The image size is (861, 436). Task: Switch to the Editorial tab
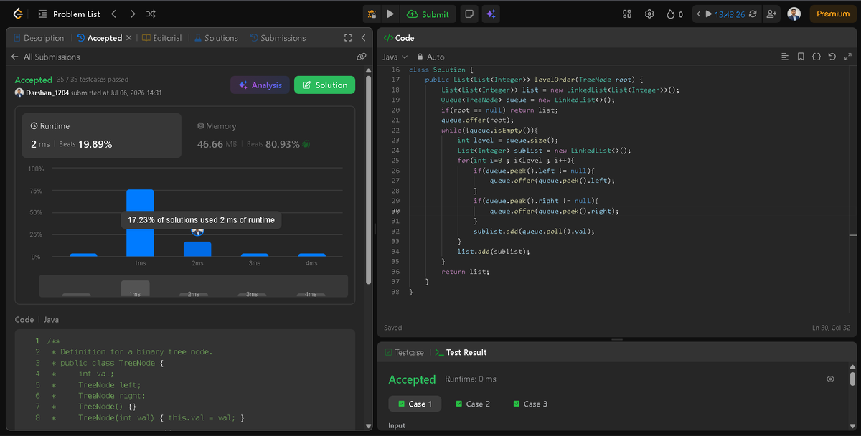pos(161,38)
